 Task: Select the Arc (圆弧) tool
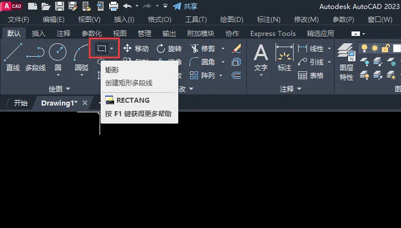click(82, 57)
